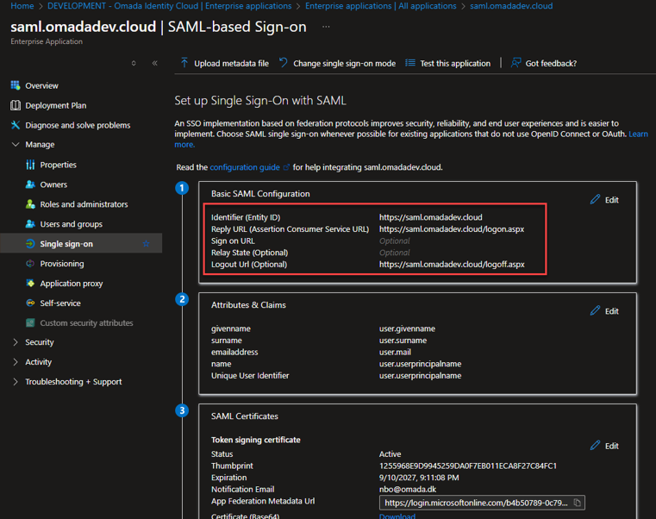Expand the Activity section
656x519 pixels.
point(16,361)
